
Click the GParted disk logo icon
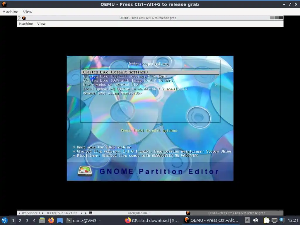(x=85, y=171)
